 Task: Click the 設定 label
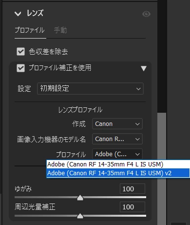tap(24, 89)
